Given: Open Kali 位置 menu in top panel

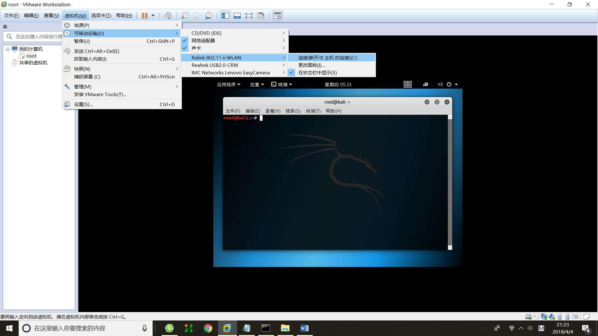Looking at the screenshot, I should [x=257, y=84].
